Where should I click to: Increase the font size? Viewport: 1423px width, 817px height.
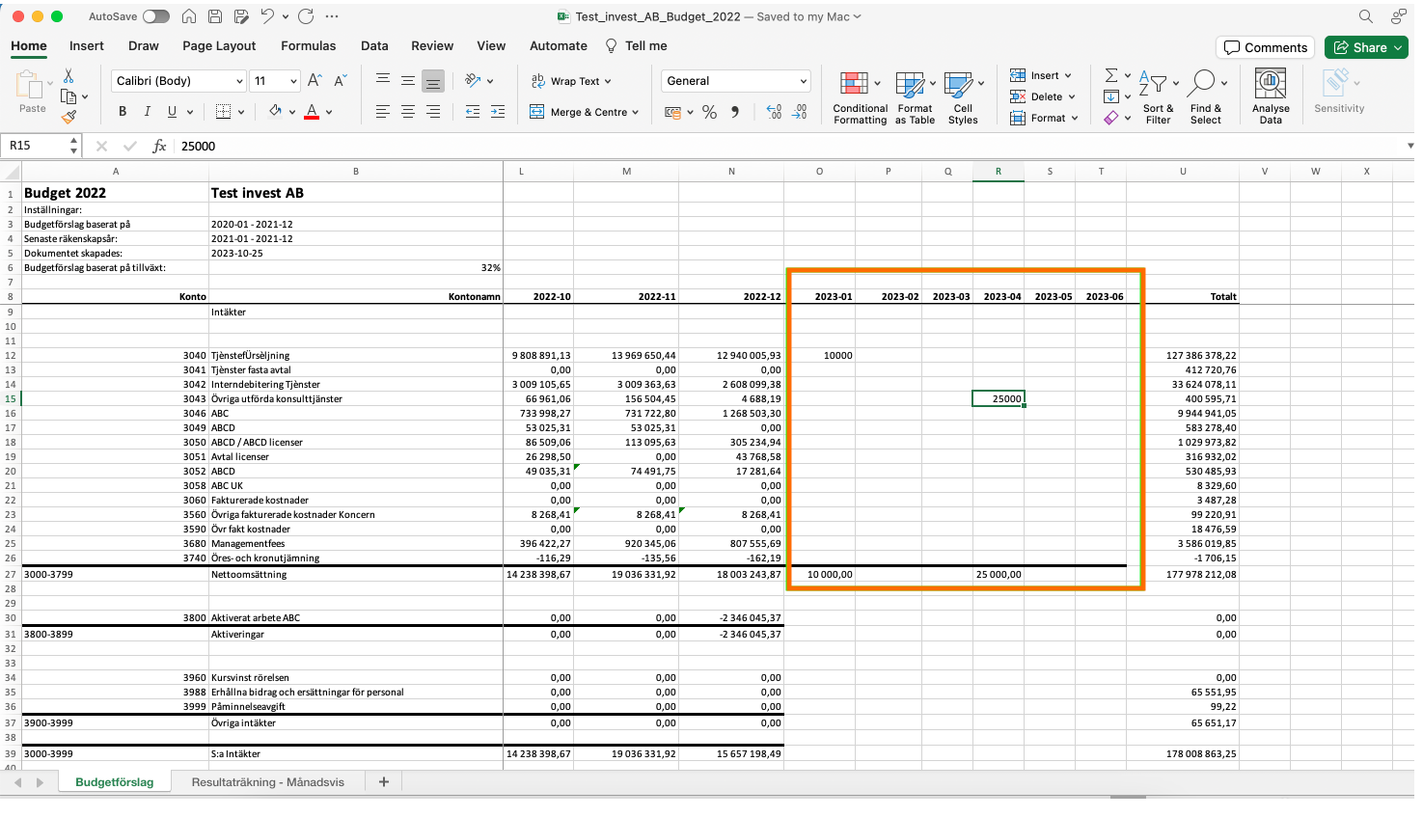(315, 81)
